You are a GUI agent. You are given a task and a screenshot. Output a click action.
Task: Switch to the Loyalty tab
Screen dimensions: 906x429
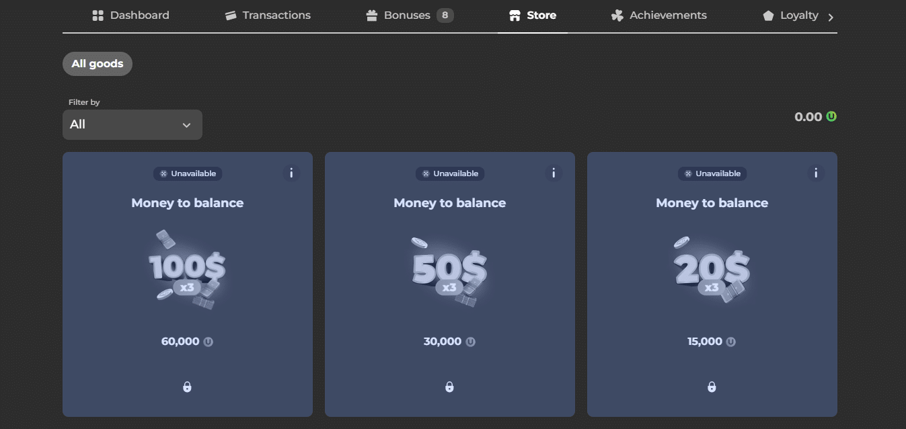[x=791, y=15]
